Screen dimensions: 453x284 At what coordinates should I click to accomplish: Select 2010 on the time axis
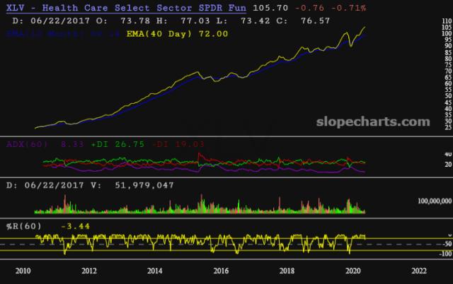[x=23, y=270]
